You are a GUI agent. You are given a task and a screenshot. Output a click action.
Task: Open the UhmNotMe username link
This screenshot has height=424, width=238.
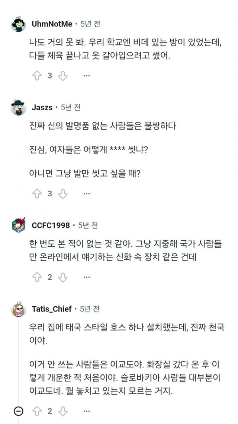pos(52,24)
